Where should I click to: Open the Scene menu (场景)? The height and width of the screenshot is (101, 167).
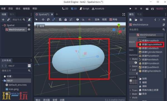(3, 9)
